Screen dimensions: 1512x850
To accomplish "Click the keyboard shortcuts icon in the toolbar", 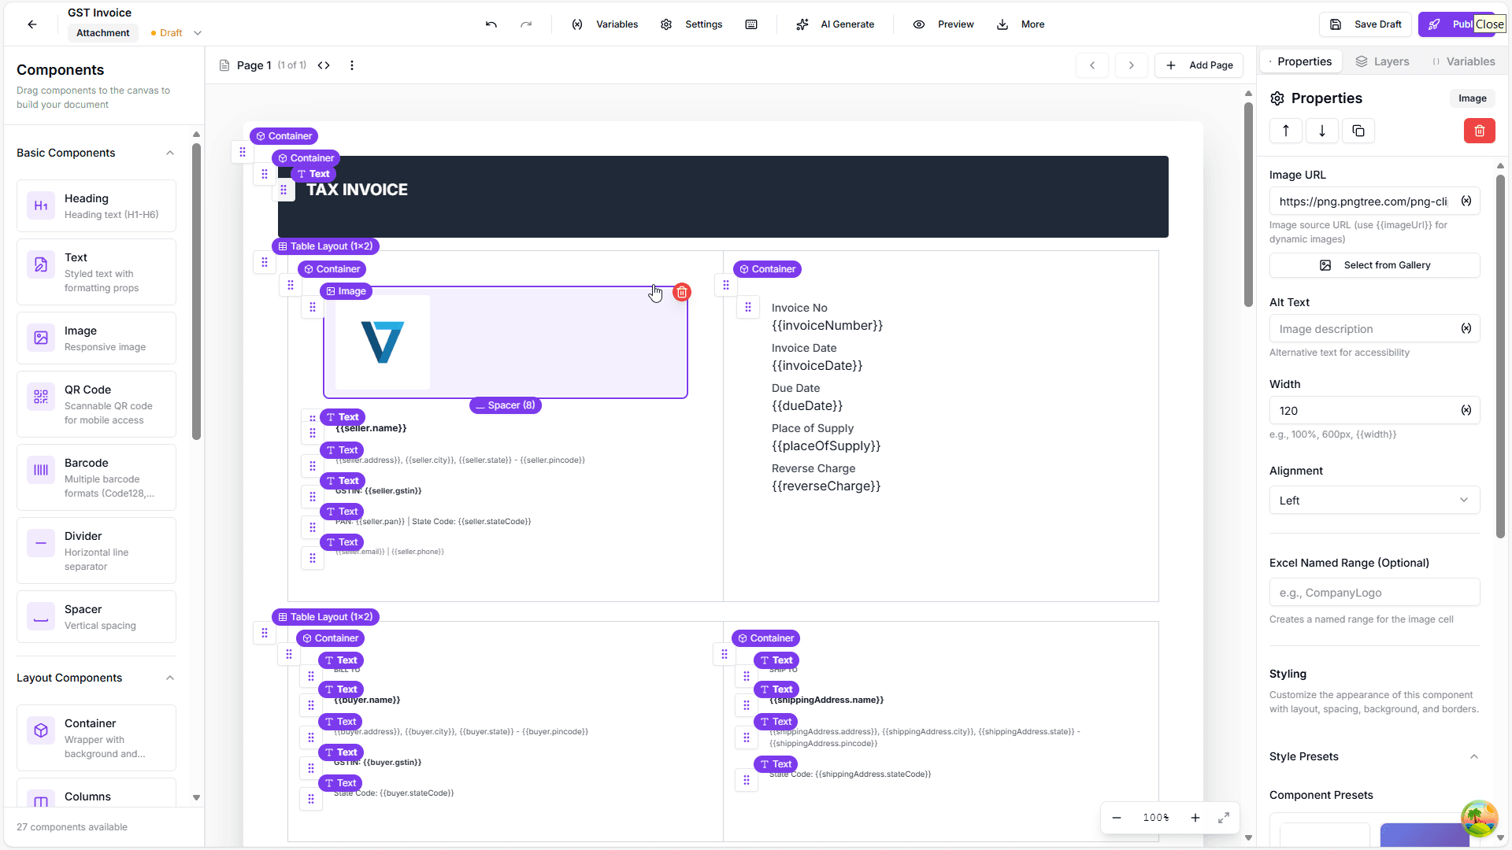I will [x=751, y=24].
